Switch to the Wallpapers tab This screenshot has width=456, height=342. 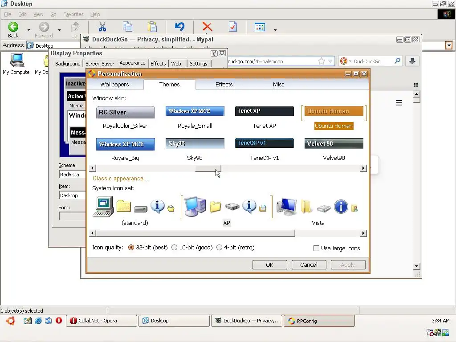pos(114,84)
